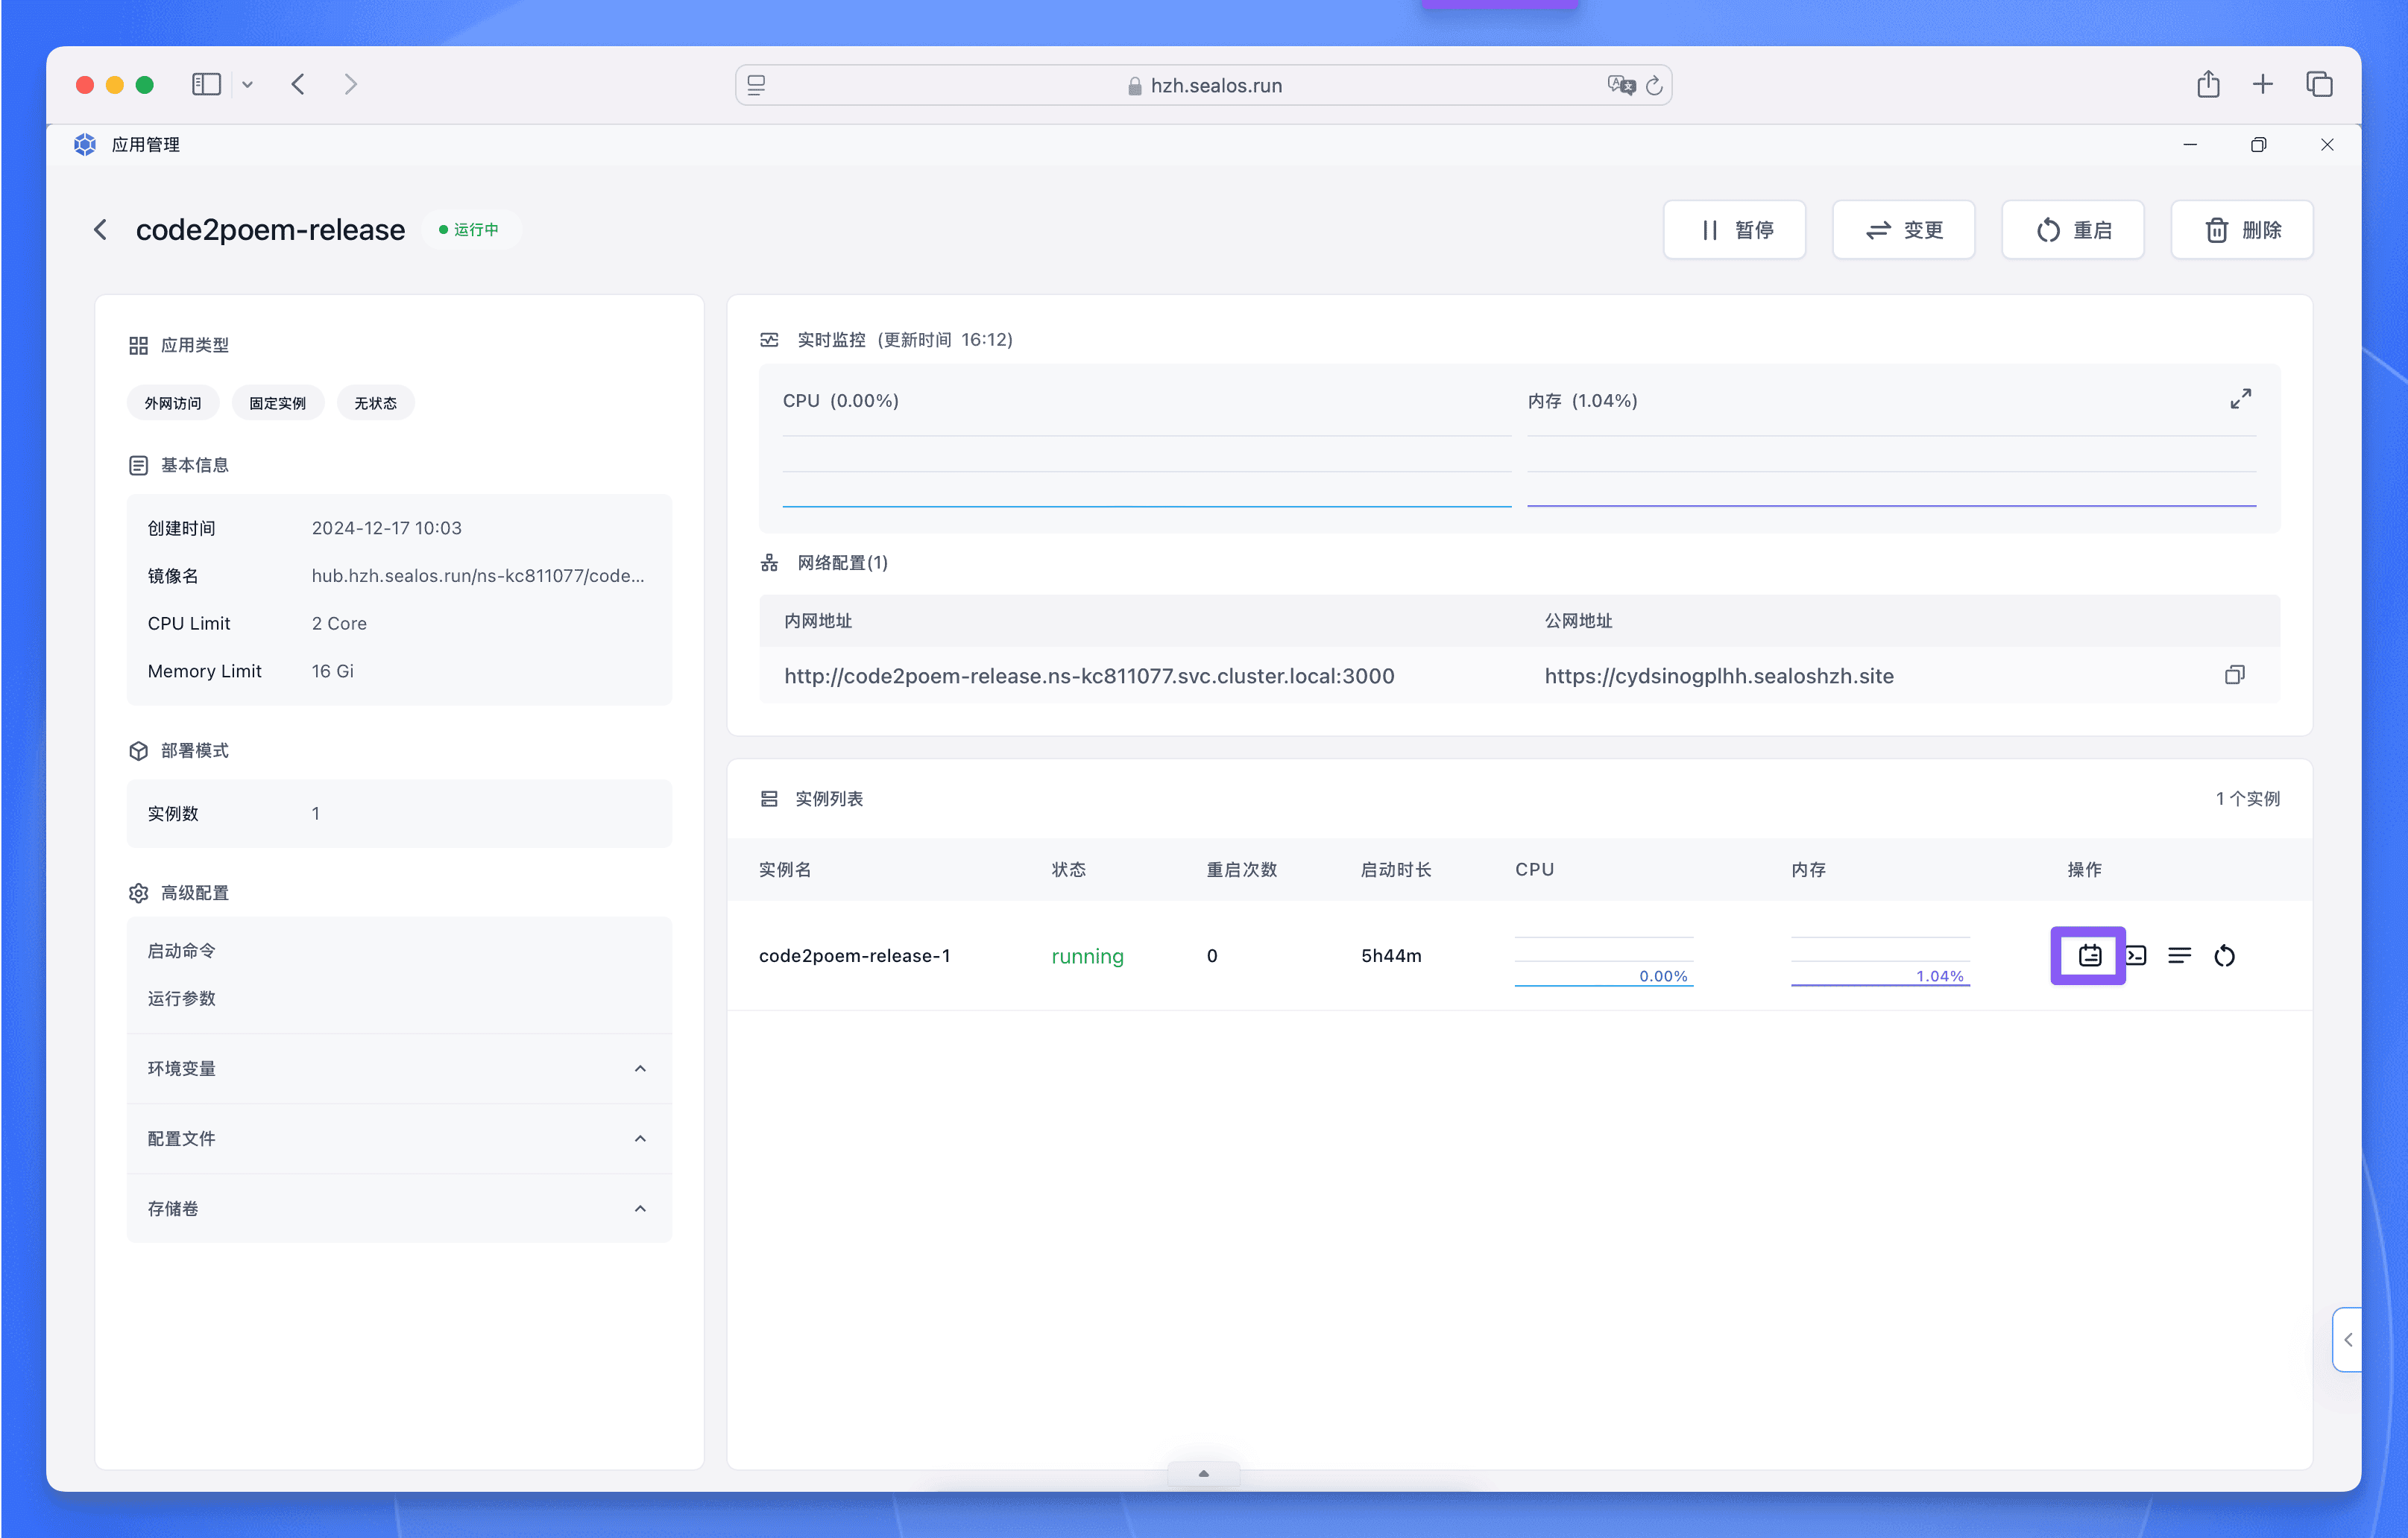Click the translate icon in address bar
Viewport: 2408px width, 1538px height.
pyautogui.click(x=1621, y=85)
